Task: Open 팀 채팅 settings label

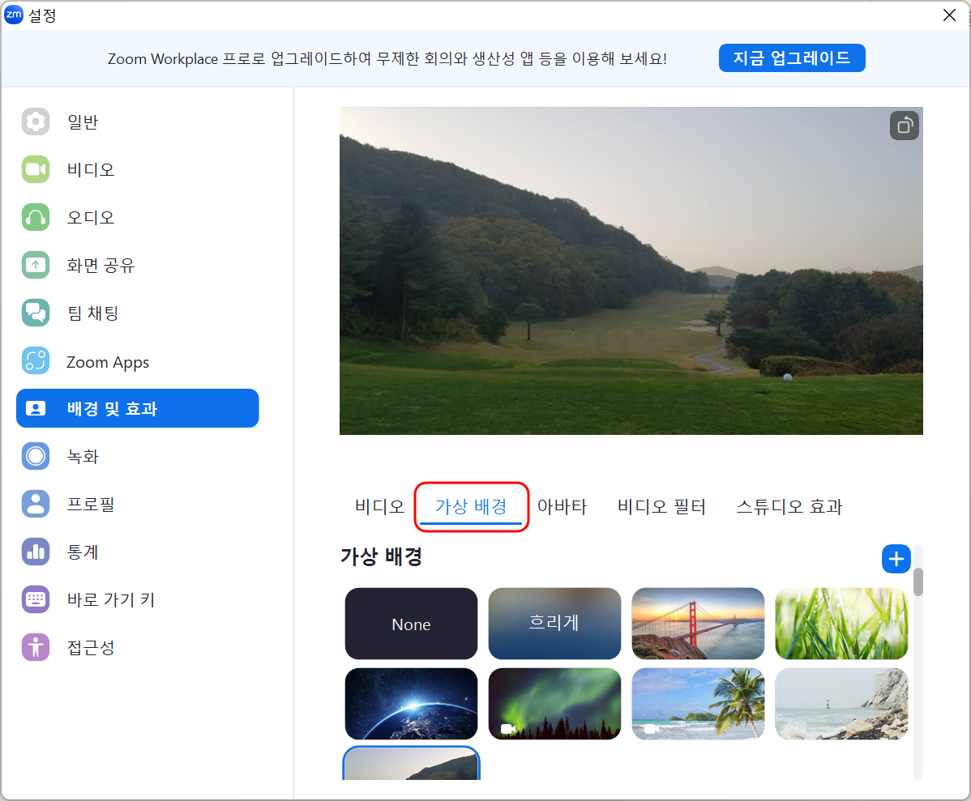Action: point(92,313)
